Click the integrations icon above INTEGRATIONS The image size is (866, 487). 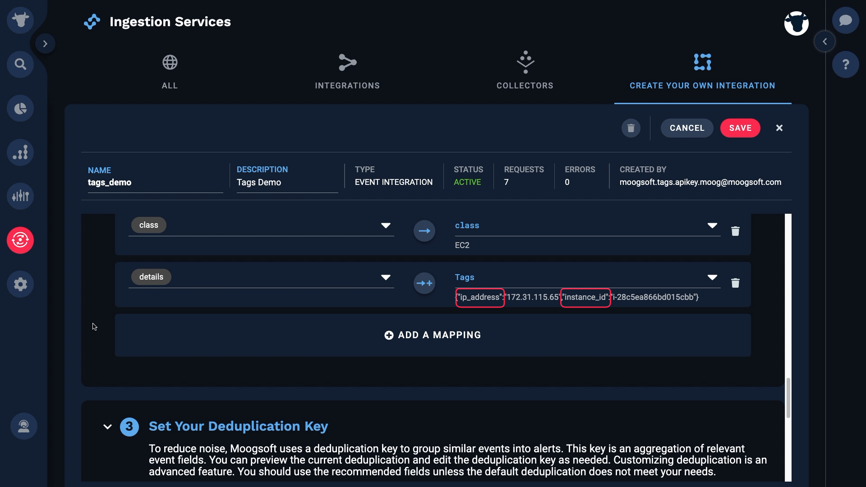(x=348, y=62)
